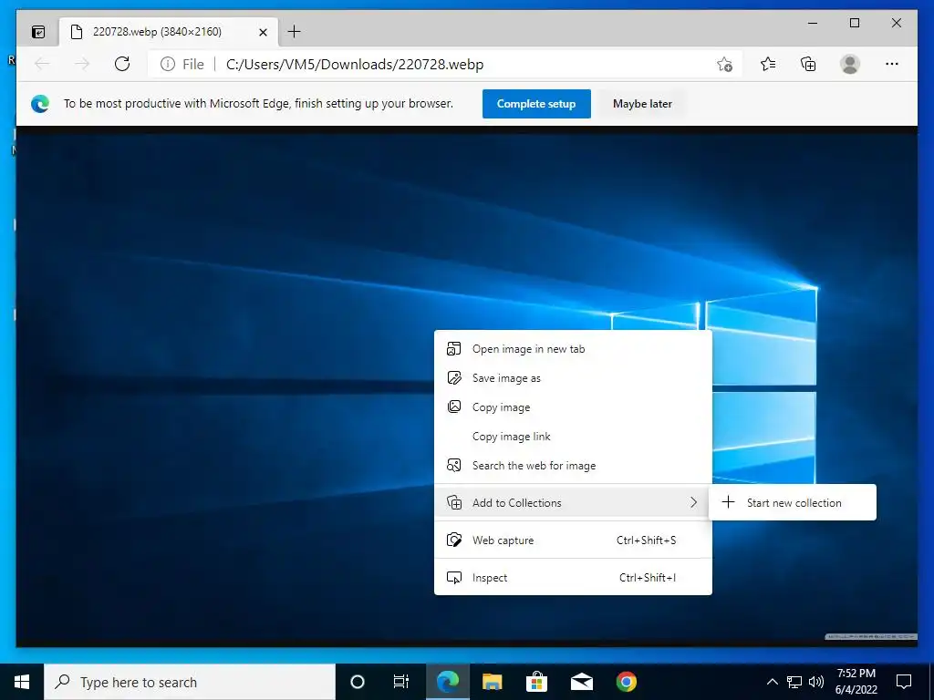
Task: Click the browser Forward arrow
Action: click(82, 64)
